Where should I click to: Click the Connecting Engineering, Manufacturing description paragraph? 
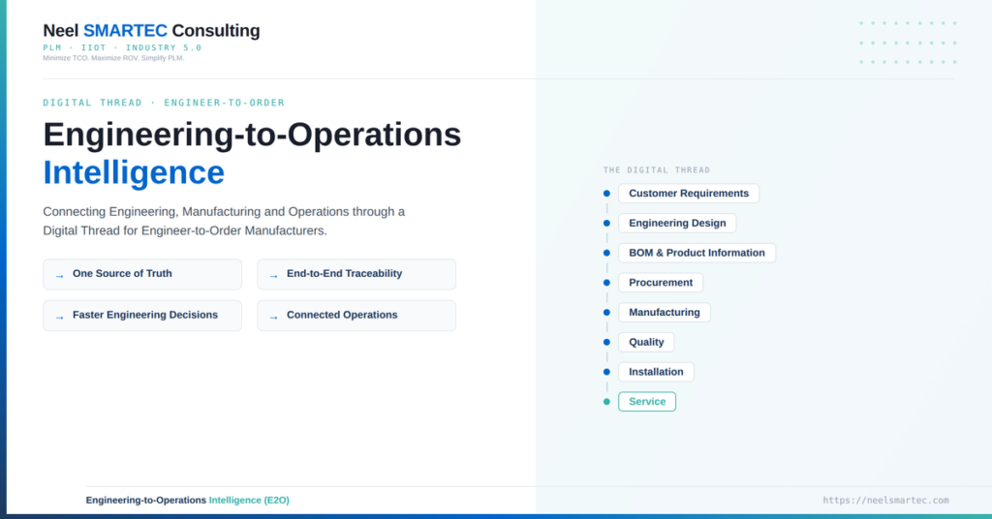tap(224, 222)
